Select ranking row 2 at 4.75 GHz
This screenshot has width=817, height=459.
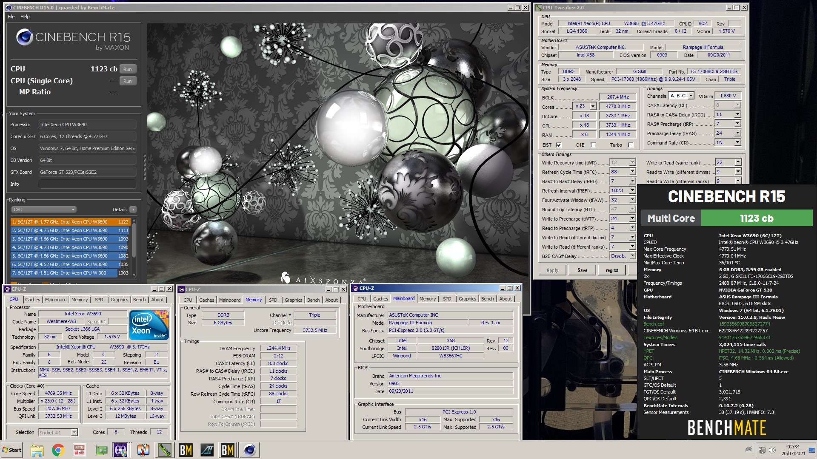70,230
